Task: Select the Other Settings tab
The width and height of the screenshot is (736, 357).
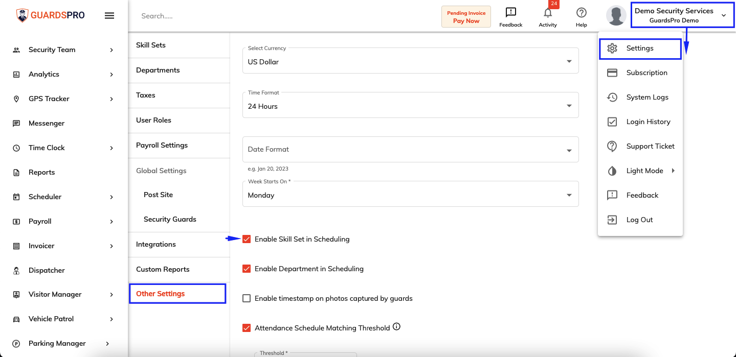Action: (177, 294)
